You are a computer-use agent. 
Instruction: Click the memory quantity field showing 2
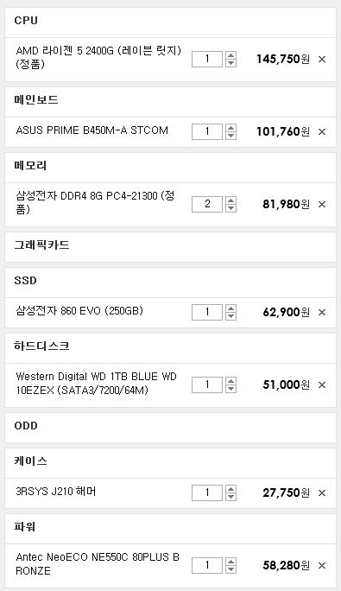coord(207,204)
